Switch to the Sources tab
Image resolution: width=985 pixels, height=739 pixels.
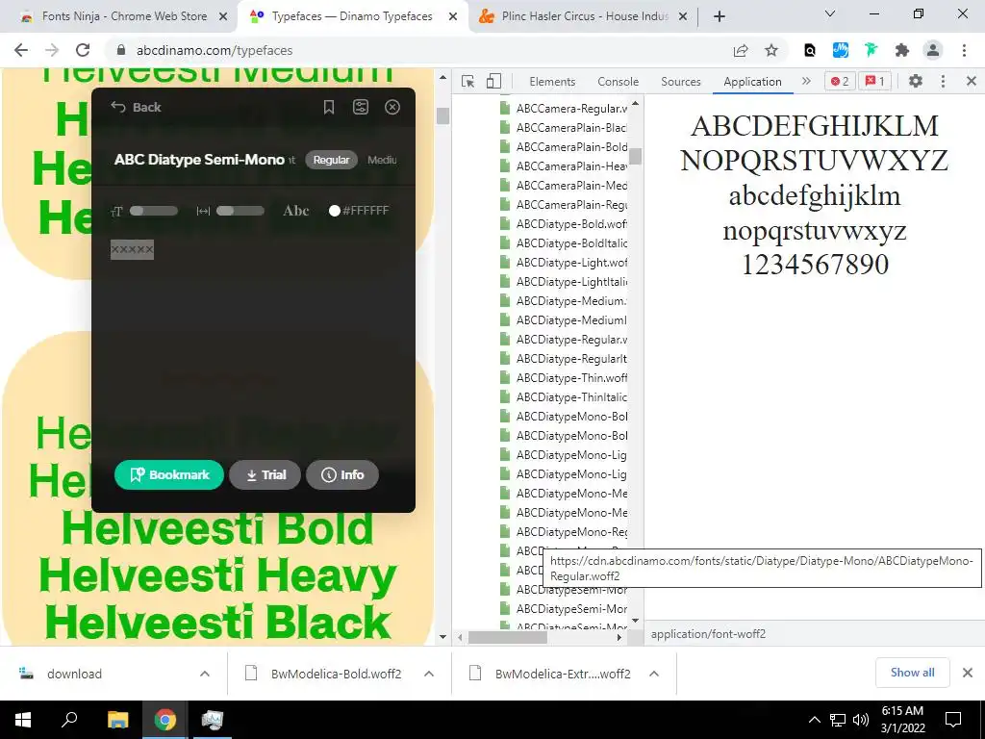click(x=681, y=82)
